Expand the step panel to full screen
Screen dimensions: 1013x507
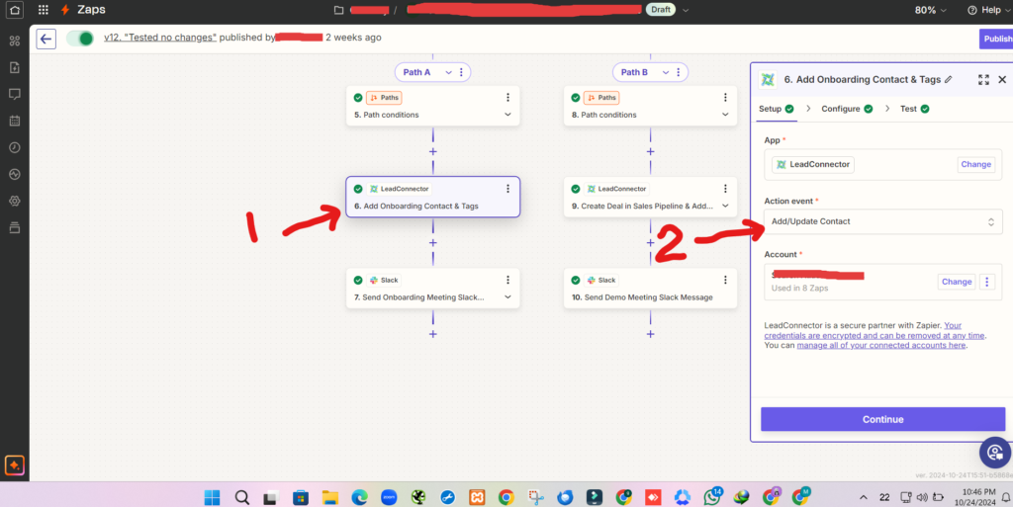point(983,79)
